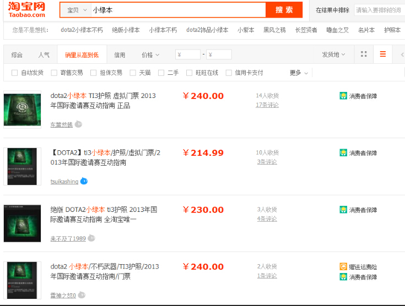
Task: Expand the 更多 filter options
Action: [299, 73]
